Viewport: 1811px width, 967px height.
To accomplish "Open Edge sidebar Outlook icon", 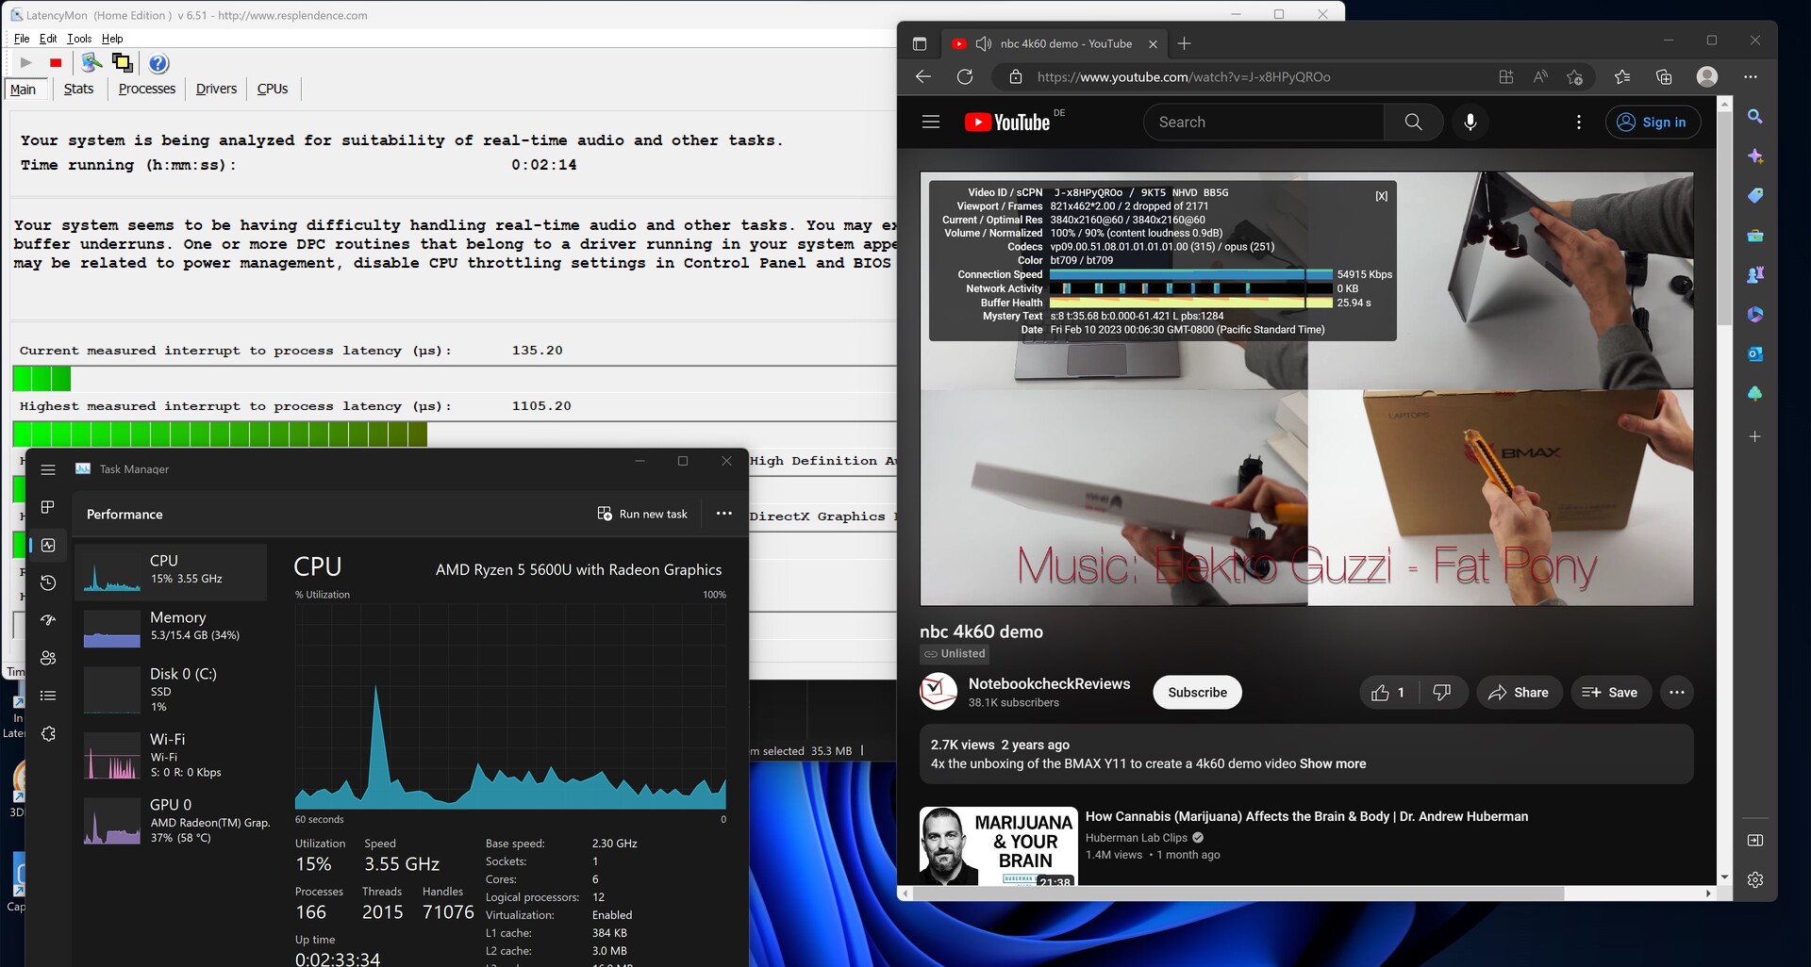I will pos(1754,354).
